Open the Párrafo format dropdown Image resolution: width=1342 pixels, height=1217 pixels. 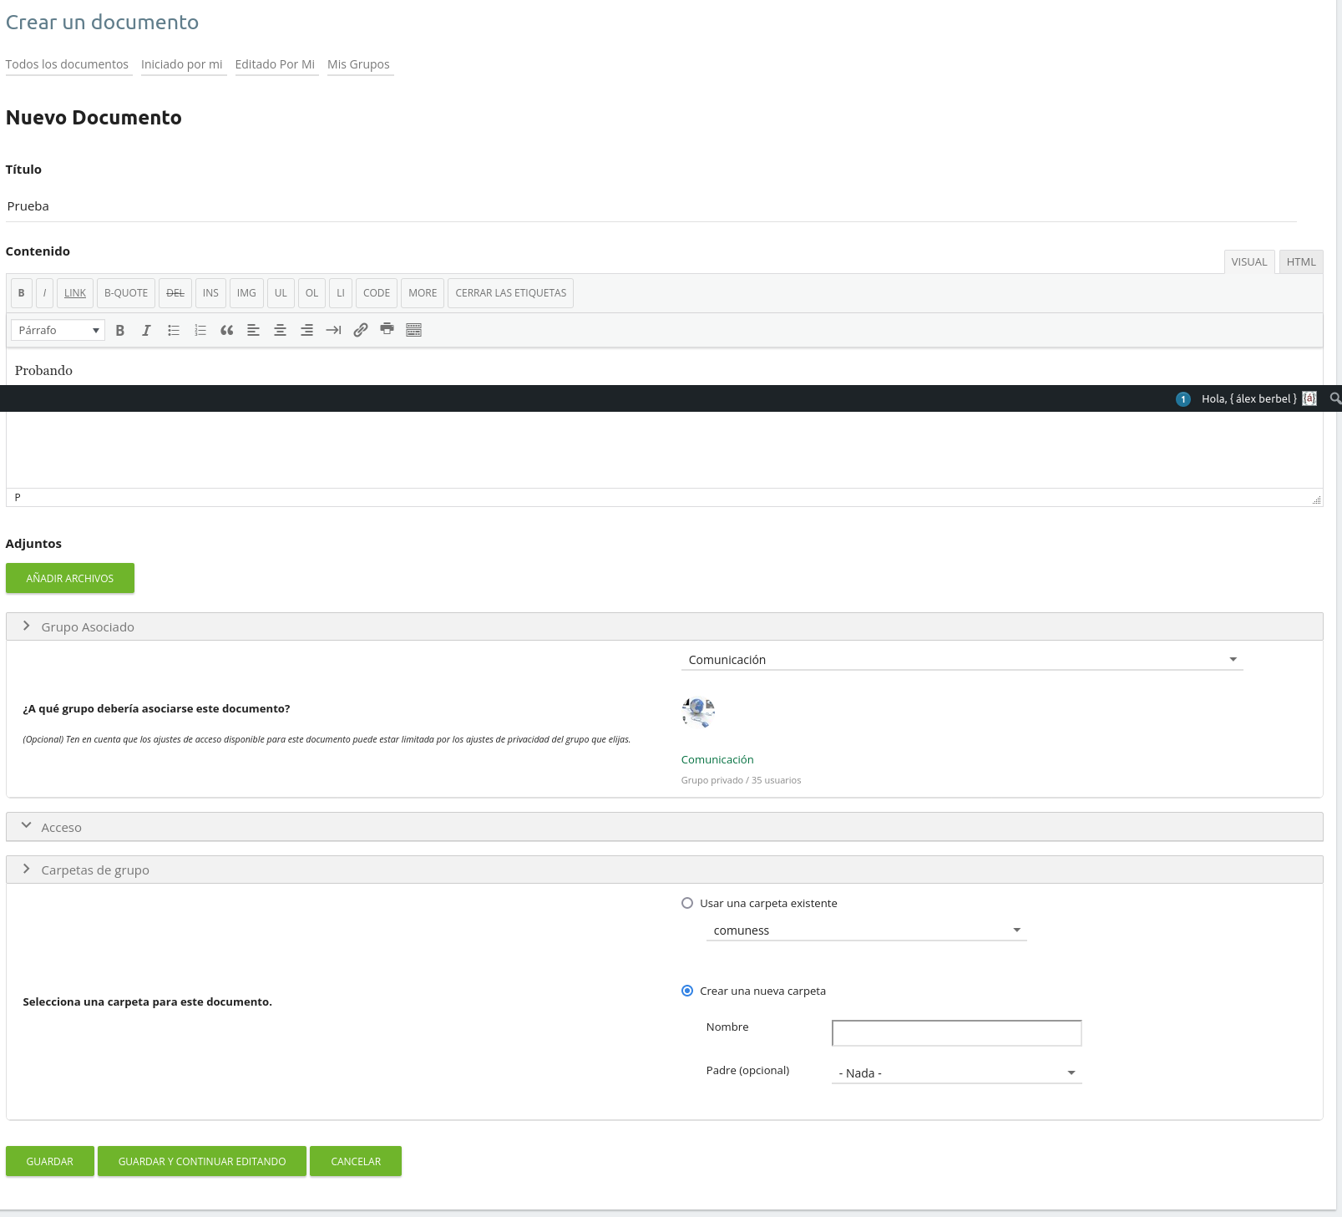(58, 331)
